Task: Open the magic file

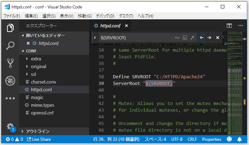Action: tap(54, 97)
